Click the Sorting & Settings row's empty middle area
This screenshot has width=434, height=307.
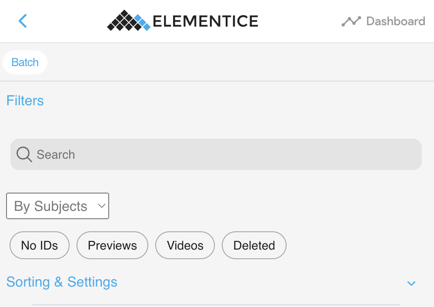261,282
